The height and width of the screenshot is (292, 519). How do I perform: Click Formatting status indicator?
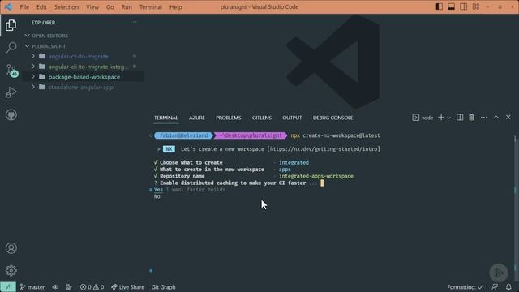pyautogui.click(x=465, y=287)
